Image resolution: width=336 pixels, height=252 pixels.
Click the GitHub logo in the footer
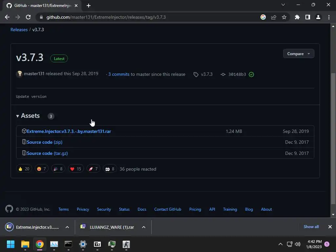[x=9, y=209]
